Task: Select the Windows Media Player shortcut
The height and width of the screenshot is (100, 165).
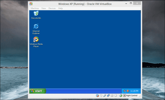Action: coord(36,42)
